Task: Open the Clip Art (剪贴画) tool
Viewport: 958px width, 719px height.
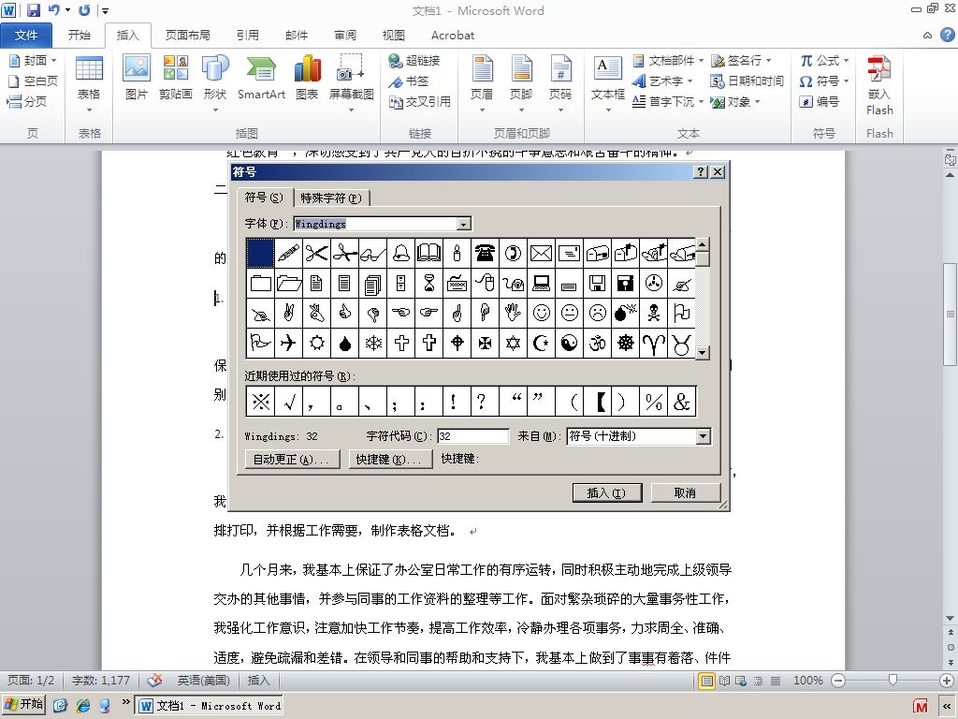Action: pyautogui.click(x=175, y=77)
